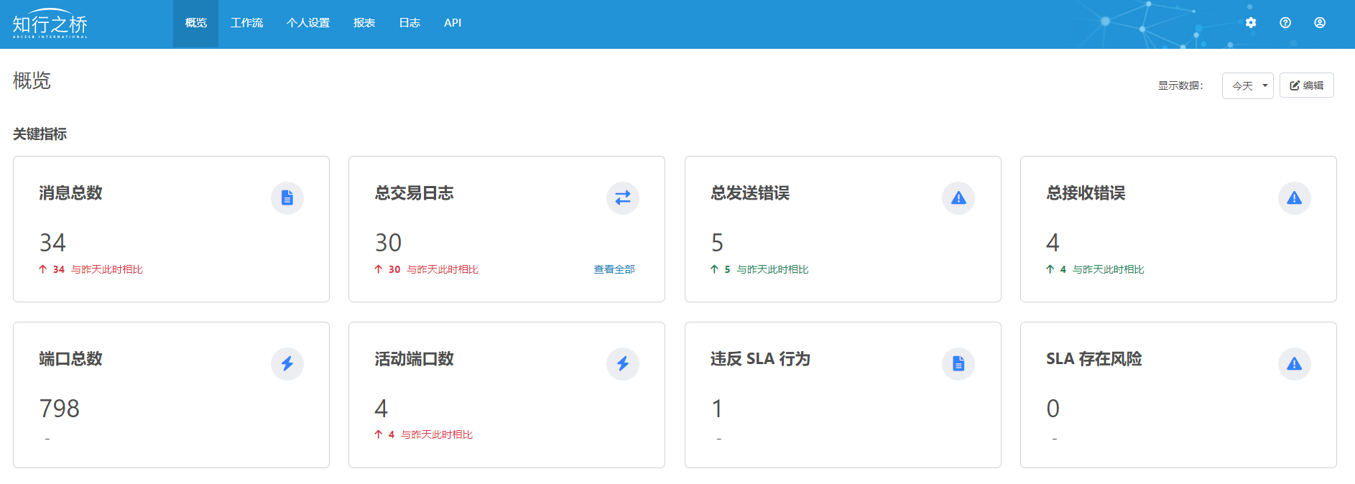Open the user account icon
Screen dimensions: 1355x484
[x=1320, y=23]
